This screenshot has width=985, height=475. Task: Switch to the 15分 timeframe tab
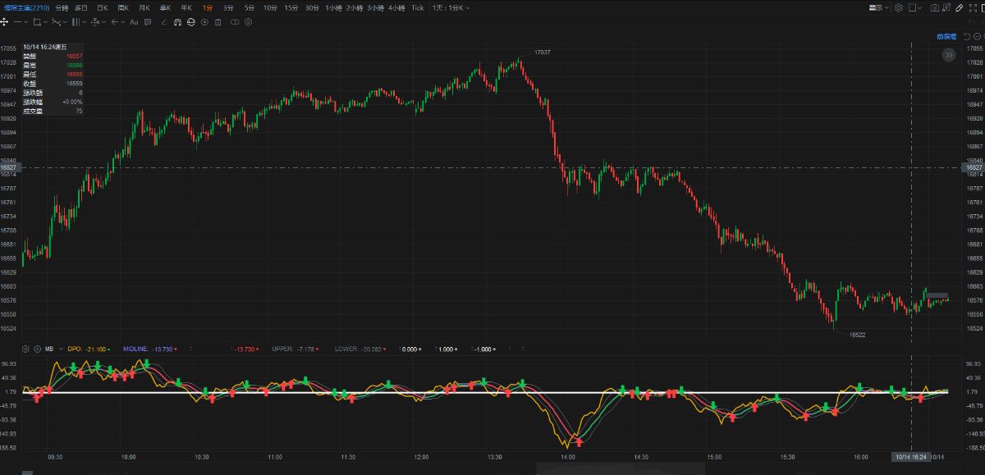click(291, 7)
